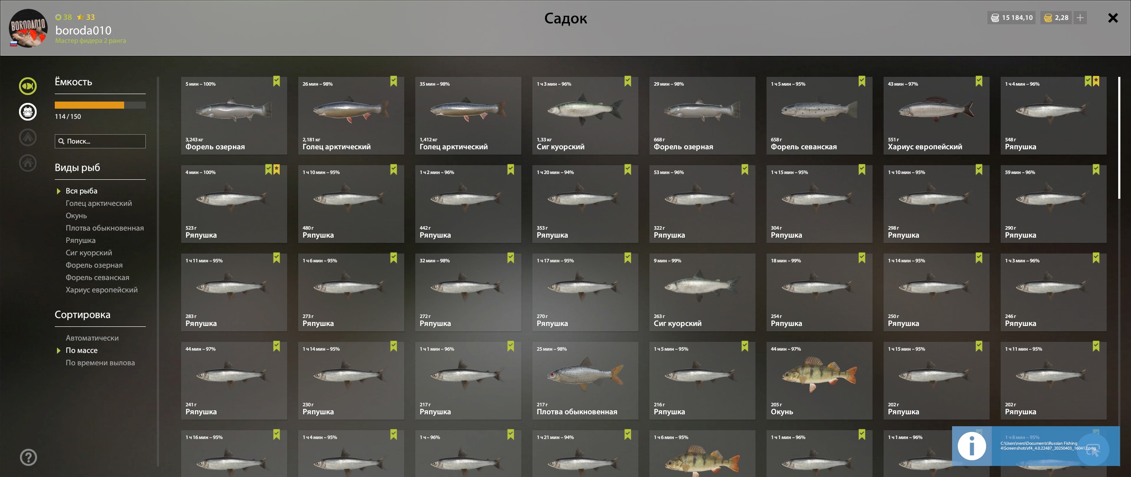Click the Поиск search field
1131x477 pixels.
[100, 141]
